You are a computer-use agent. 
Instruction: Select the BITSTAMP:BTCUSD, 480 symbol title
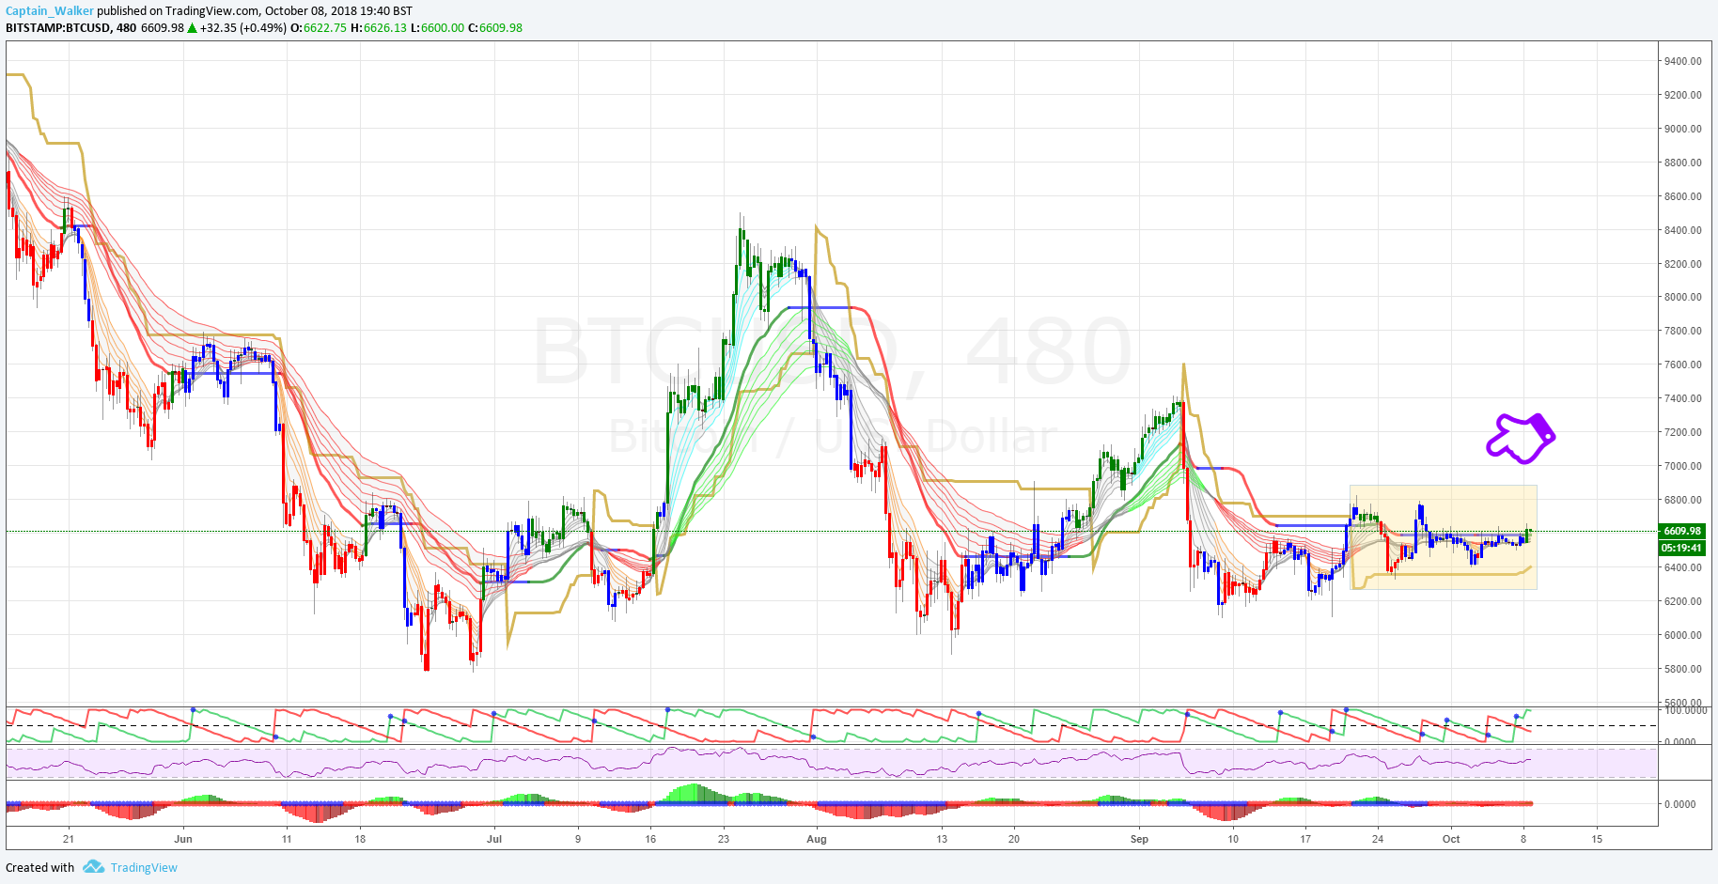tap(71, 28)
